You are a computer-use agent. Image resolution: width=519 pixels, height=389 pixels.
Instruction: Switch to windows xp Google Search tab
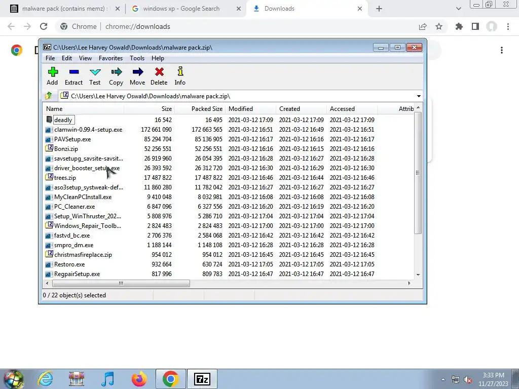pyautogui.click(x=181, y=9)
